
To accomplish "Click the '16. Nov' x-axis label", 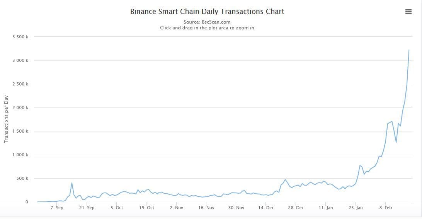I will 206,208.
